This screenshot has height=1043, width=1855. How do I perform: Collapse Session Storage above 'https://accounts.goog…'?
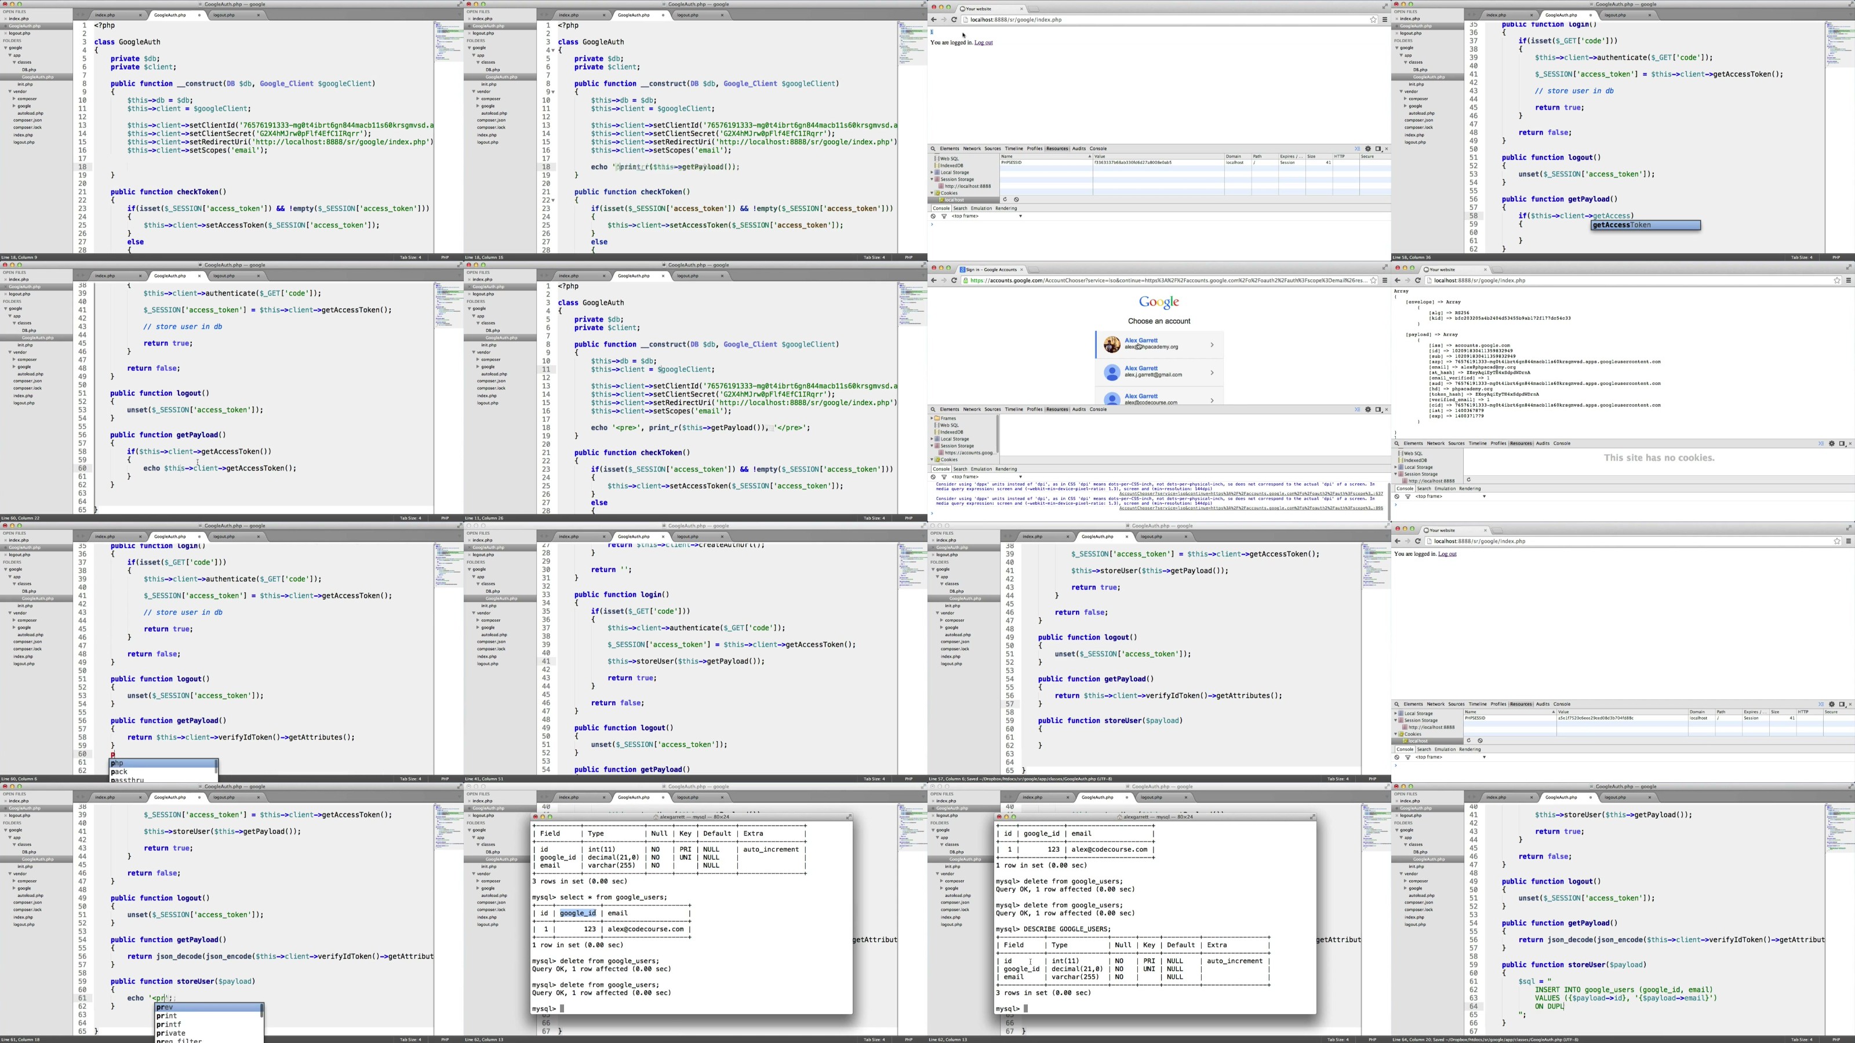932,446
